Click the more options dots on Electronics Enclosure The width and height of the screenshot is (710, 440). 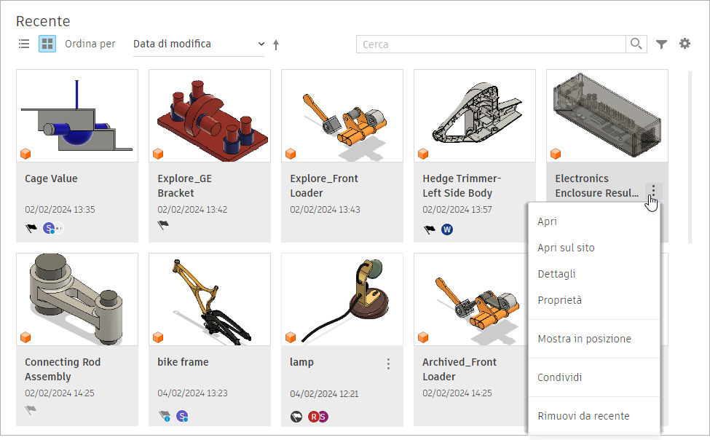pos(653,190)
